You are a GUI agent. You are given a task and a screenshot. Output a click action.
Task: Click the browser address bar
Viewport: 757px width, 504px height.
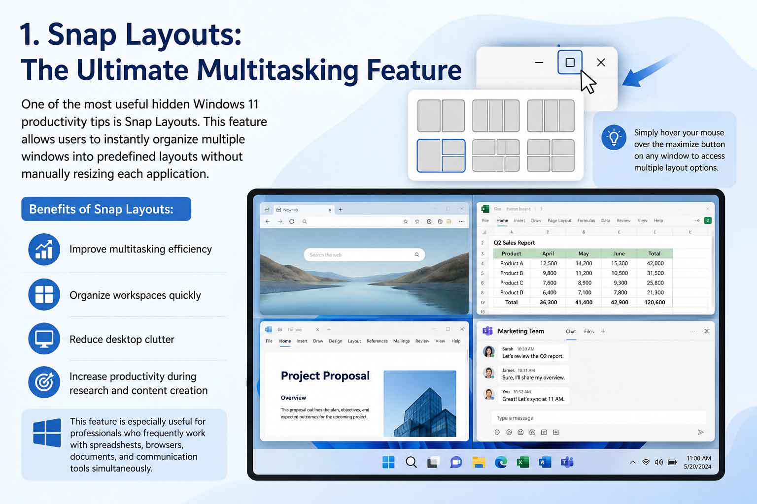351,221
